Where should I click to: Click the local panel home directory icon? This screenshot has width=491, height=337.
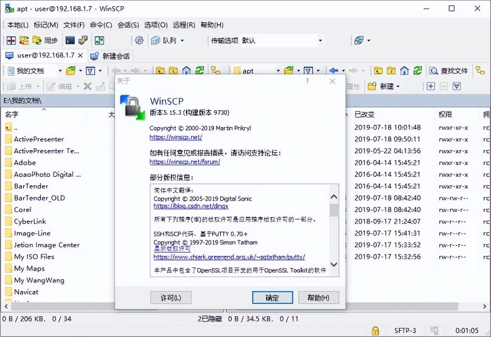point(186,70)
